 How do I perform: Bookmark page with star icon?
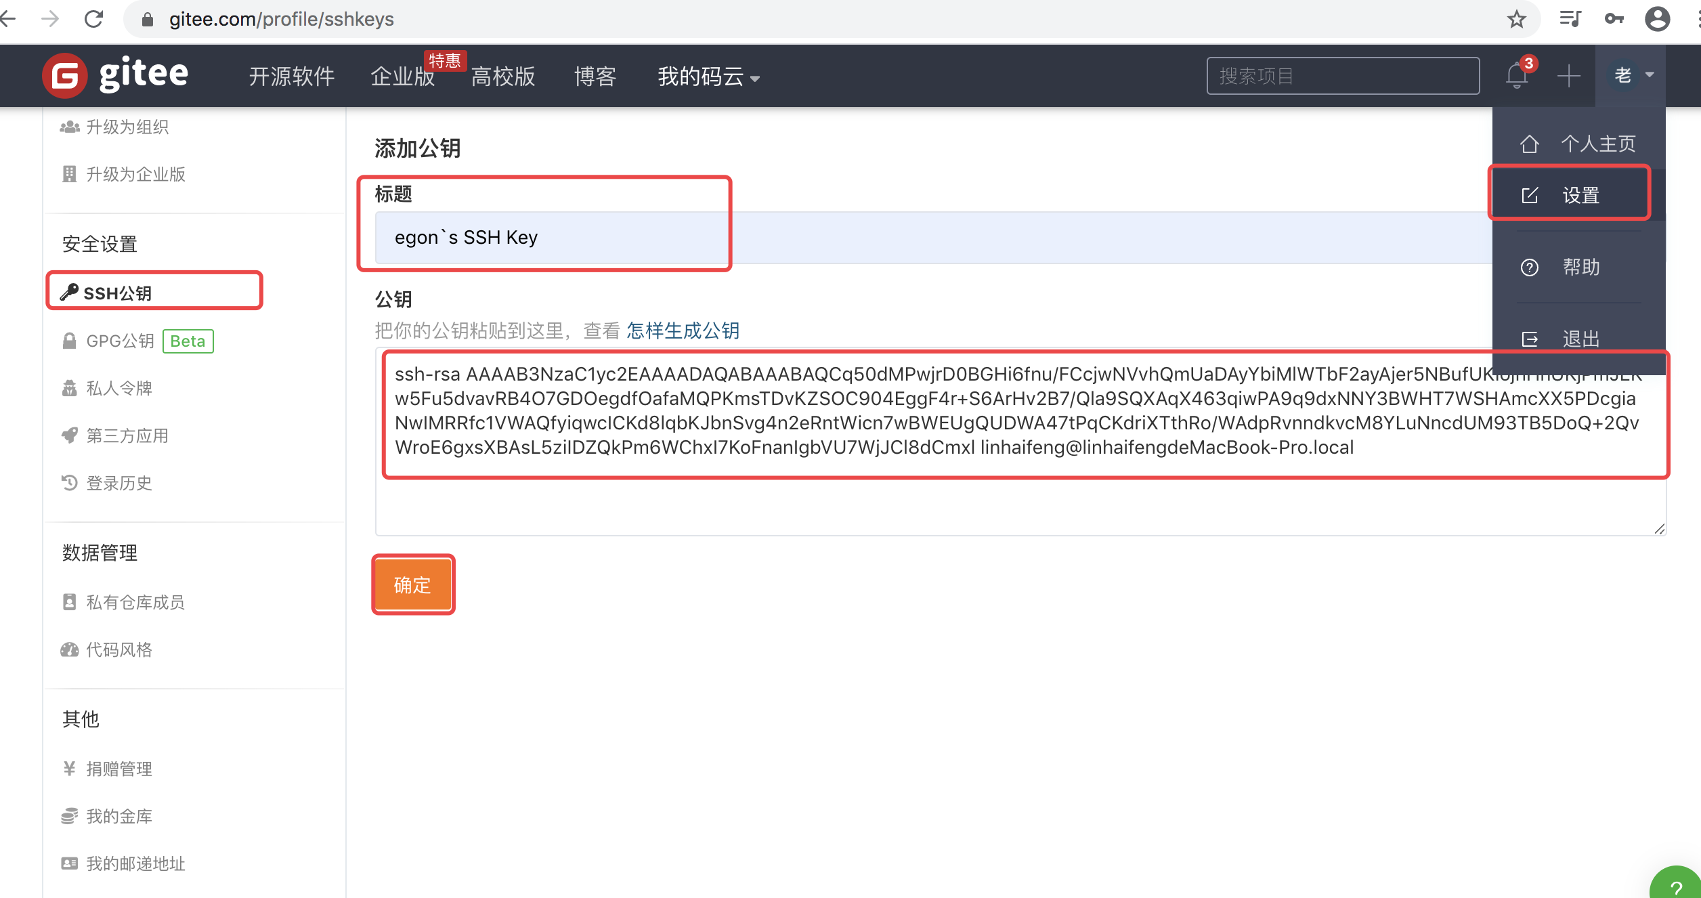click(x=1517, y=19)
